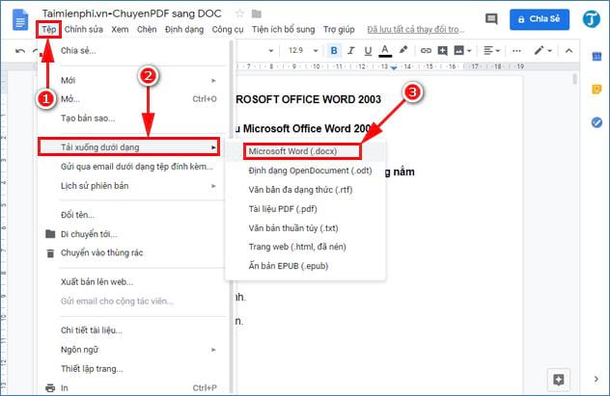Open highlight color marker
The image size is (610, 396).
tap(403, 50)
